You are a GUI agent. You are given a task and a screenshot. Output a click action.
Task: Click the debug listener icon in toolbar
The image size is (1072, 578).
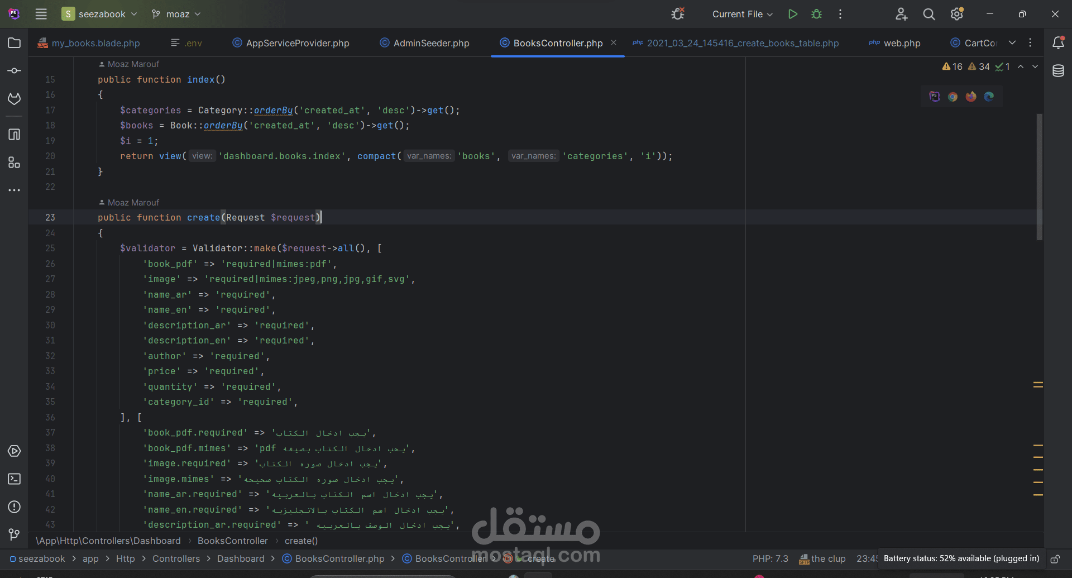(678, 14)
